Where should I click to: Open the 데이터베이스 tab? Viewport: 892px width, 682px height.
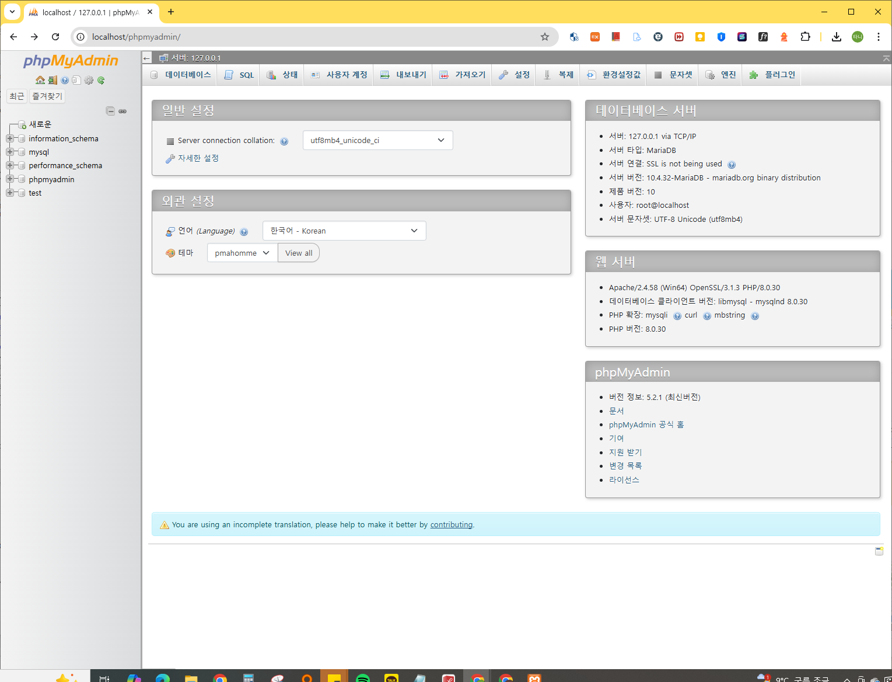tap(180, 75)
